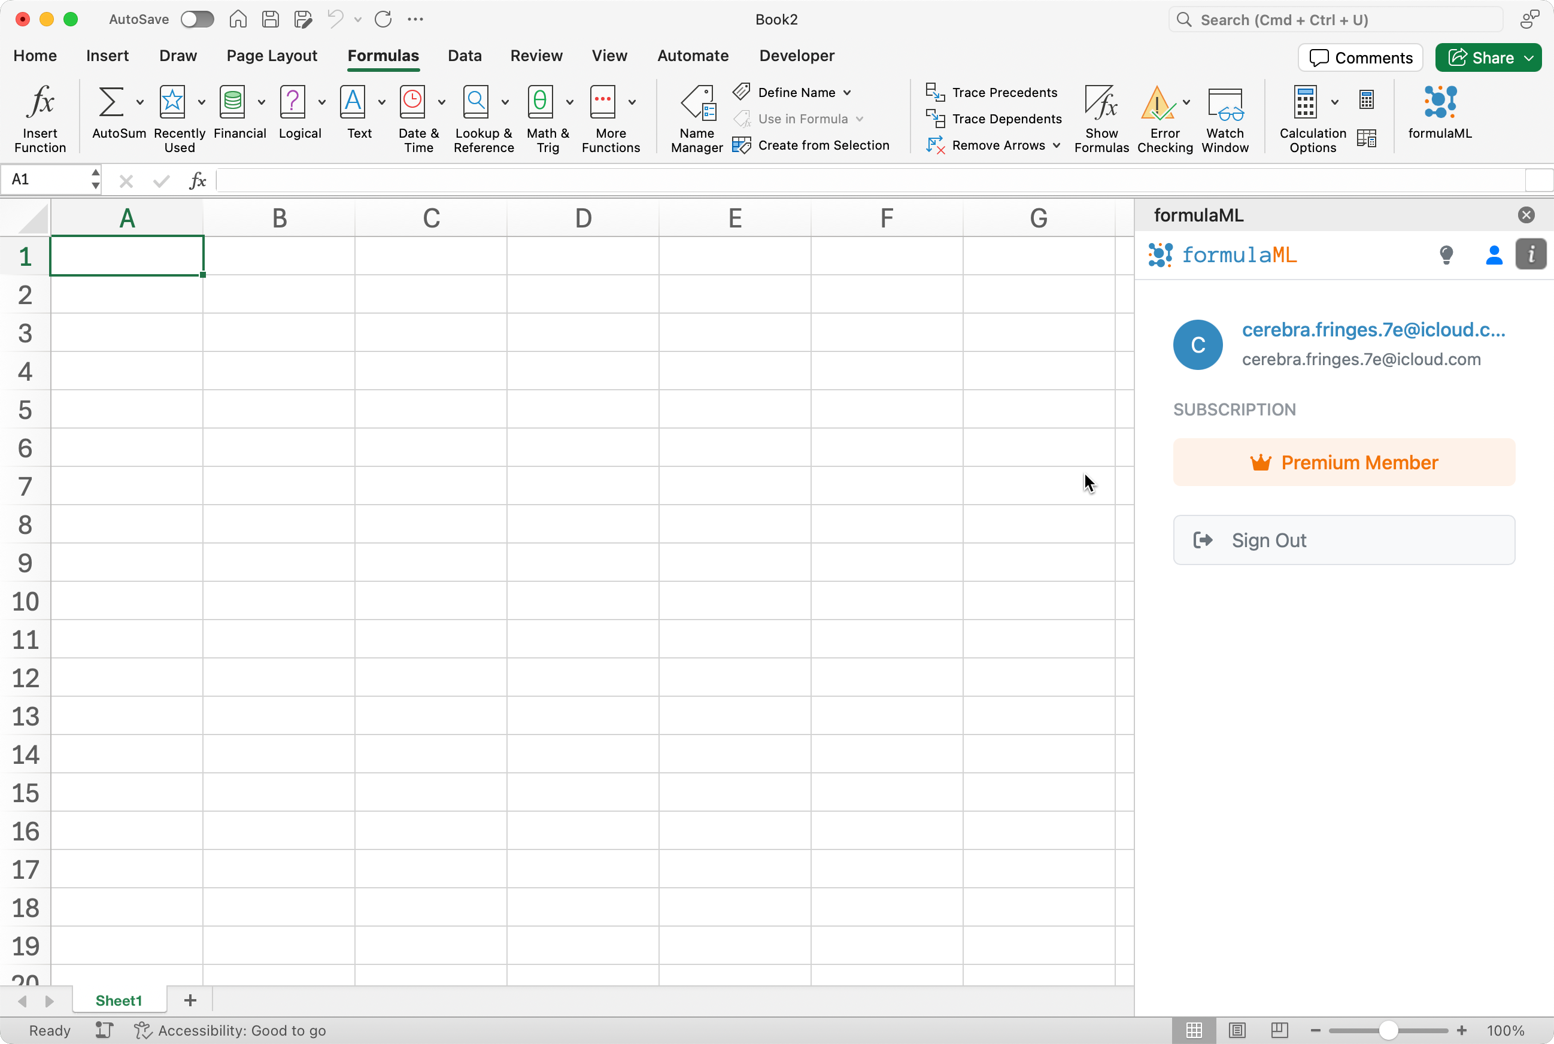Click the Calculate Sheet icon
1554x1044 pixels.
(1366, 138)
